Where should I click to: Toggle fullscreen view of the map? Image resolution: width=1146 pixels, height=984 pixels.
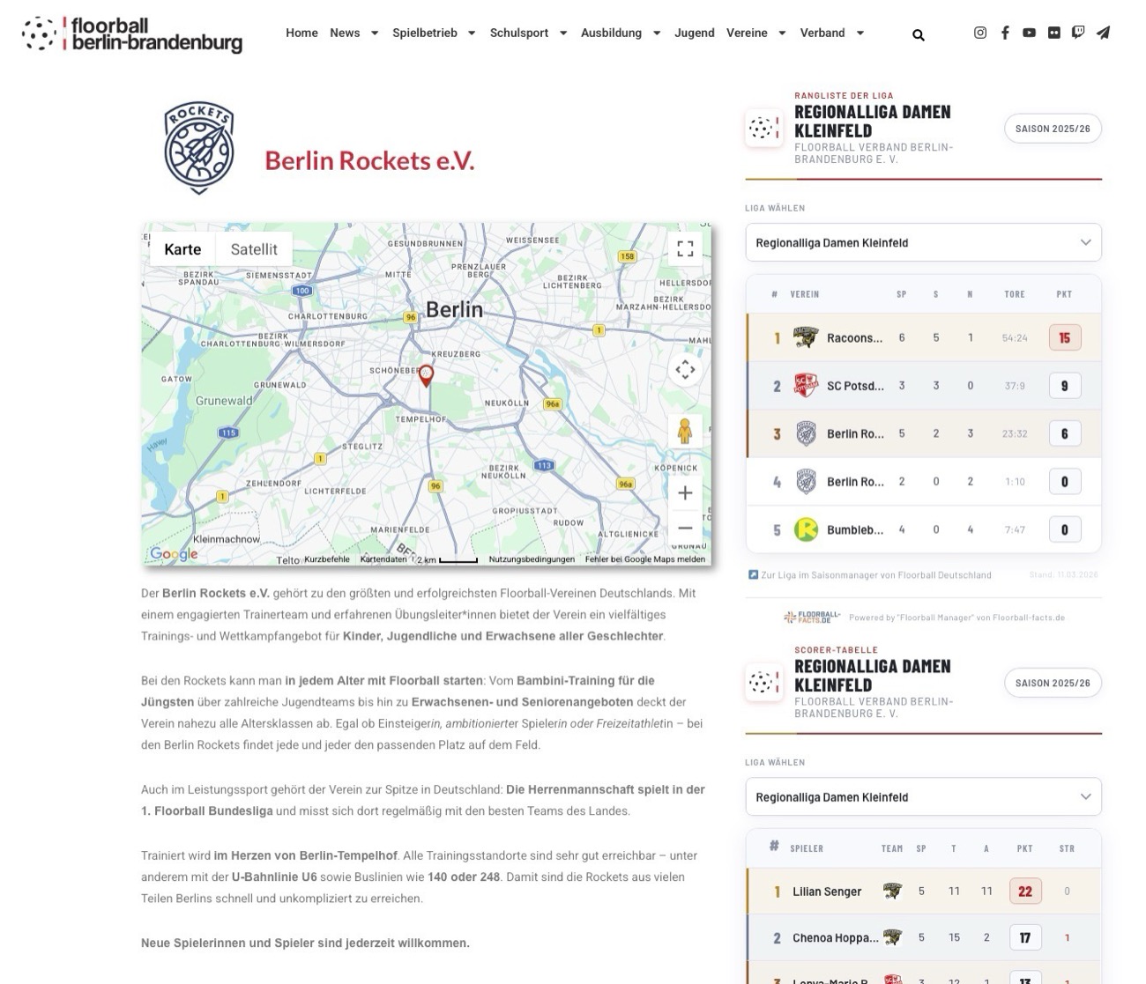[x=685, y=248]
